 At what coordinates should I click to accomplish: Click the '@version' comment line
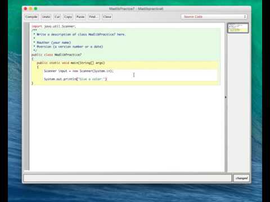point(68,47)
